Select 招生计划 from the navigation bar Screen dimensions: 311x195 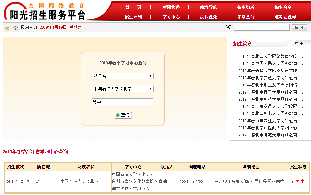tap(133, 17)
